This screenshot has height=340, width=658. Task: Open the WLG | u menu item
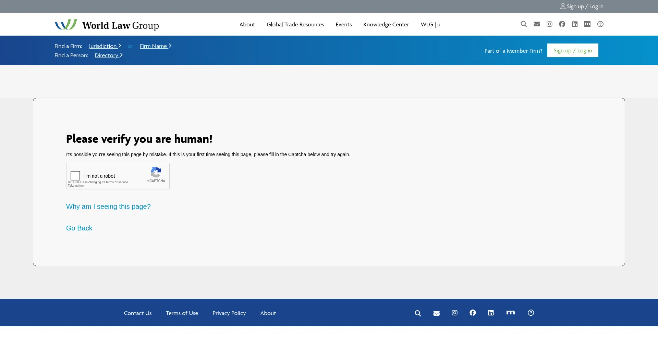pos(430,24)
